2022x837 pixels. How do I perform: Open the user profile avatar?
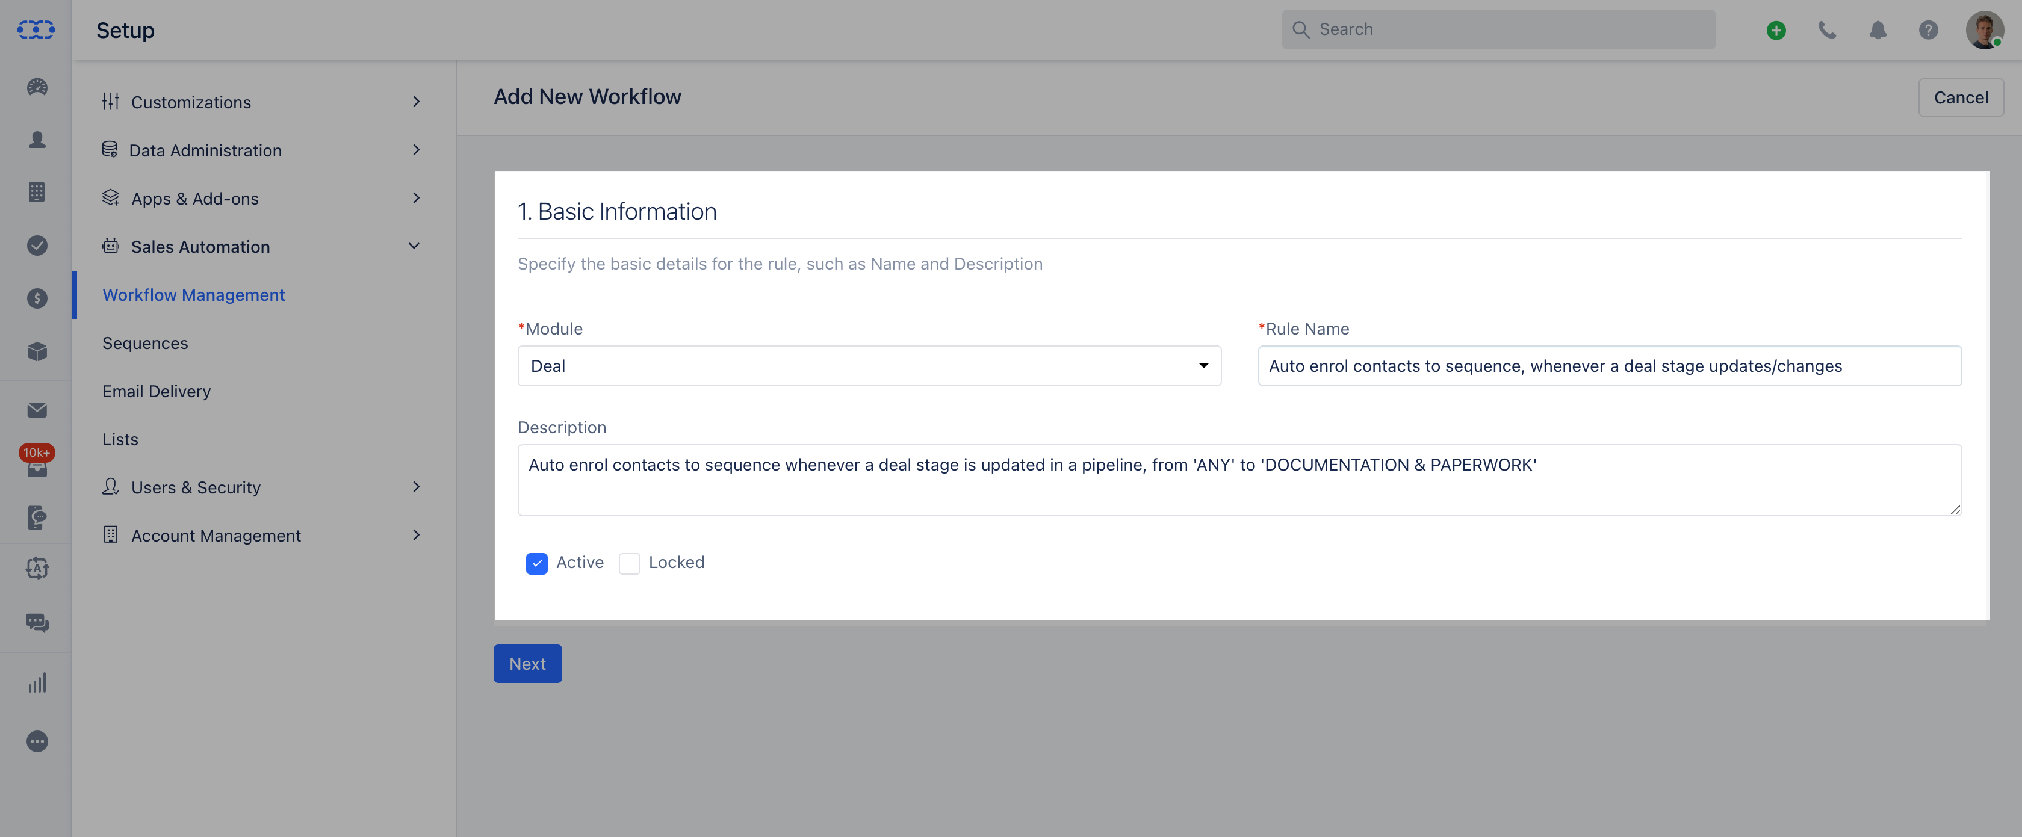pyautogui.click(x=1984, y=30)
